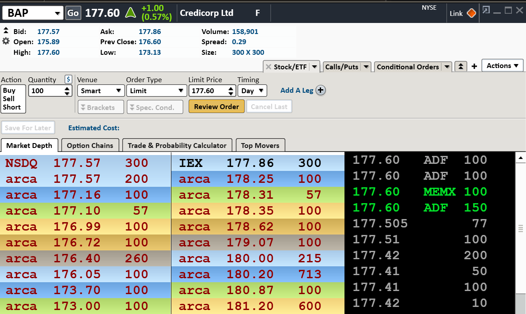Click the pop-out window icon
526x314 pixels.
point(486,10)
